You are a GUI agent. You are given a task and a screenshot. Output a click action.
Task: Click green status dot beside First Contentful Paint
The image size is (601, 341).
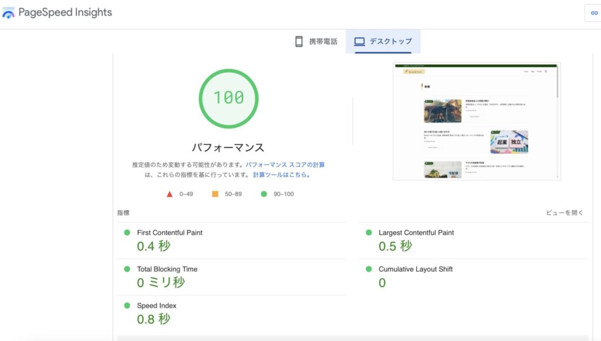127,232
